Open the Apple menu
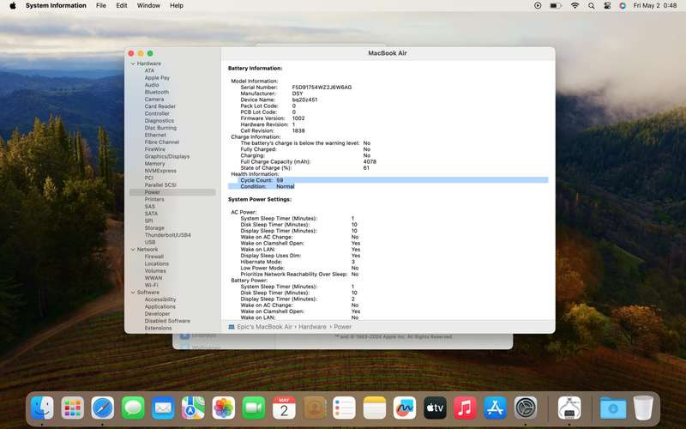The width and height of the screenshot is (686, 429). (13, 6)
